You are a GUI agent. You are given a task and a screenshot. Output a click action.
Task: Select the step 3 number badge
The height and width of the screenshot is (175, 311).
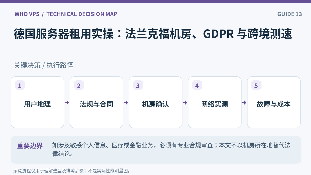pyautogui.click(x=138, y=86)
